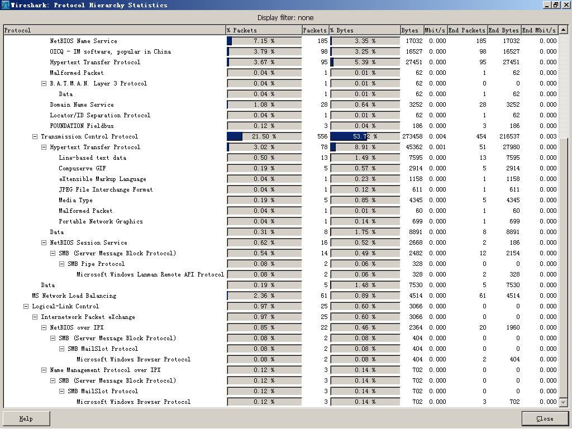Click Bytes value 4514 for Load Balancing
Screen dimensions: 572x429
tap(416, 295)
